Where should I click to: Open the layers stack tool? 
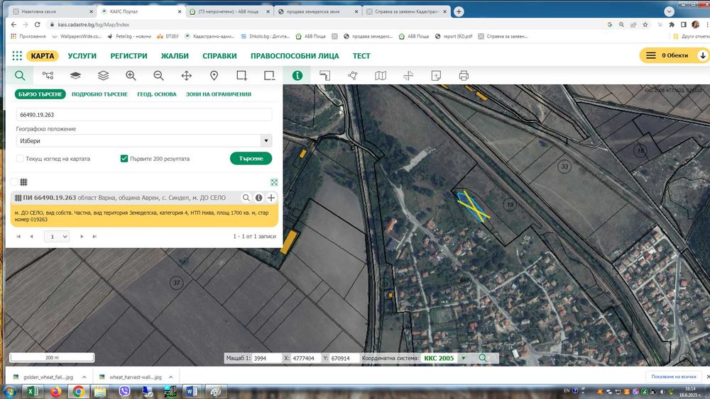click(103, 75)
